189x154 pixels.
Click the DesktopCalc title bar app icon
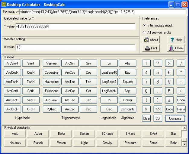(4, 5)
